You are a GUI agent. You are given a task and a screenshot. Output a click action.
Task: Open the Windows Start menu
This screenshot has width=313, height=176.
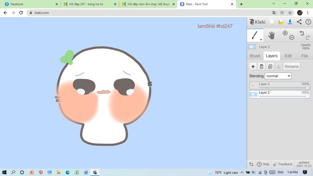click(x=4, y=172)
